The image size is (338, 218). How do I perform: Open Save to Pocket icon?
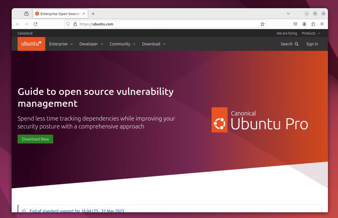coord(295,24)
